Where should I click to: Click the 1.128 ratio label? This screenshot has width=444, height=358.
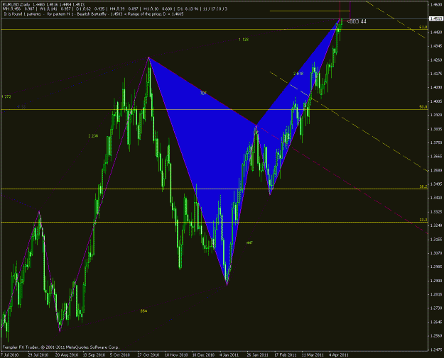click(244, 40)
